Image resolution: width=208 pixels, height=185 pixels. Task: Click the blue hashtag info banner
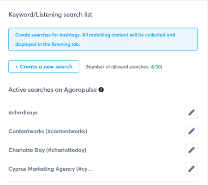(103, 39)
